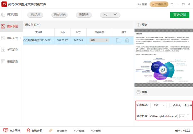Open 在线客服 online support
This screenshot has width=193, height=134.
click(34, 130)
